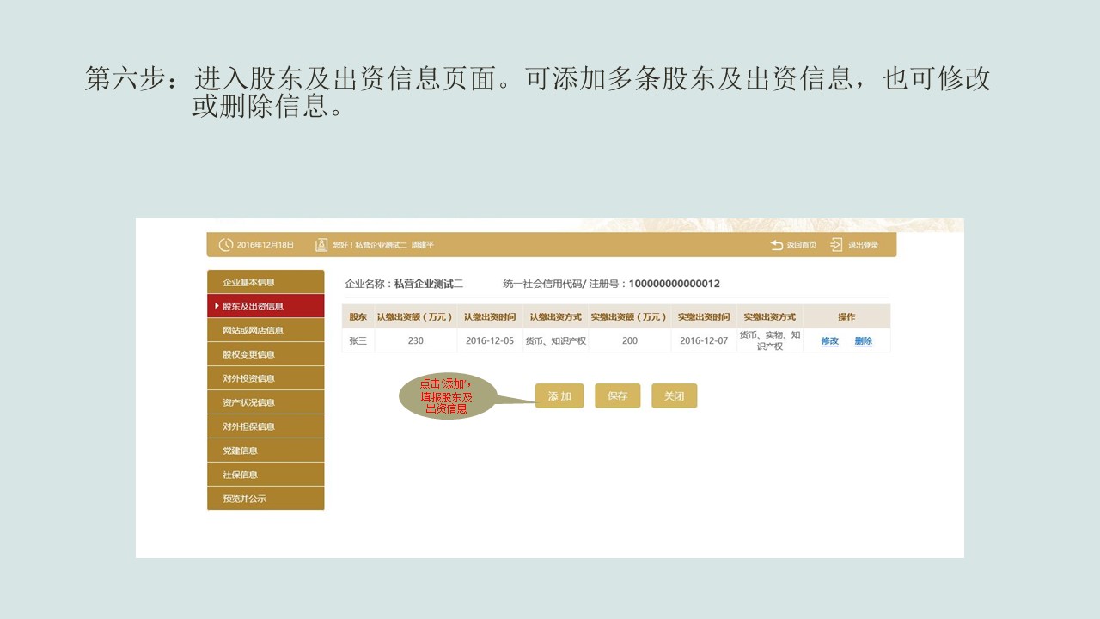Click the 添加 button to add shareholder info
This screenshot has width=1100, height=619.
[x=559, y=395]
